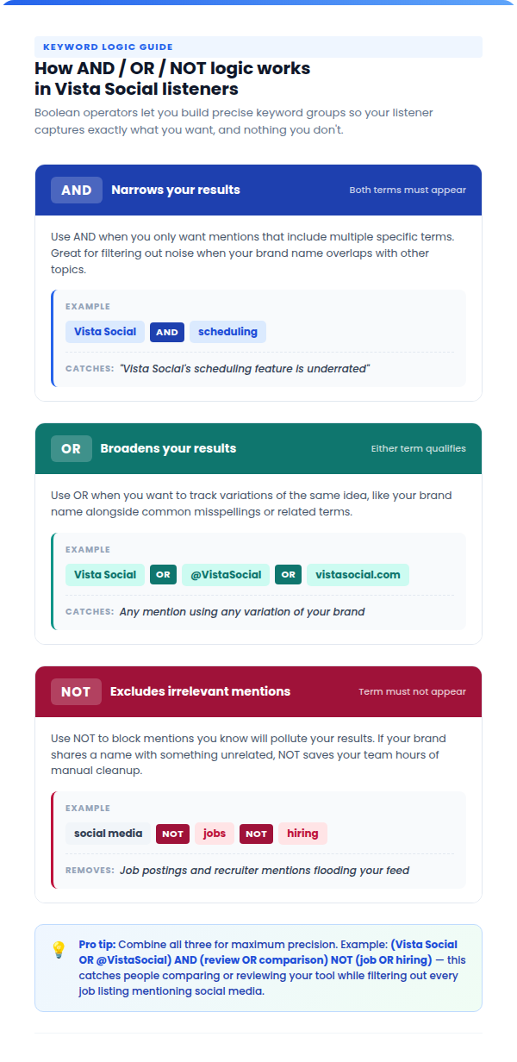Image resolution: width=517 pixels, height=1062 pixels.
Task: Click the OR badge in the green header
Action: [71, 448]
